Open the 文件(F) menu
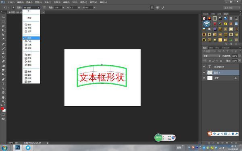This screenshot has height=151, width=242. (x=11, y=2)
